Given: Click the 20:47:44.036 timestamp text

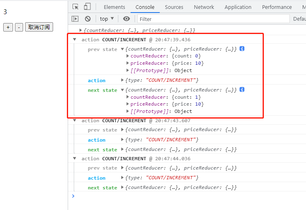Looking at the screenshot, I should tap(173, 159).
